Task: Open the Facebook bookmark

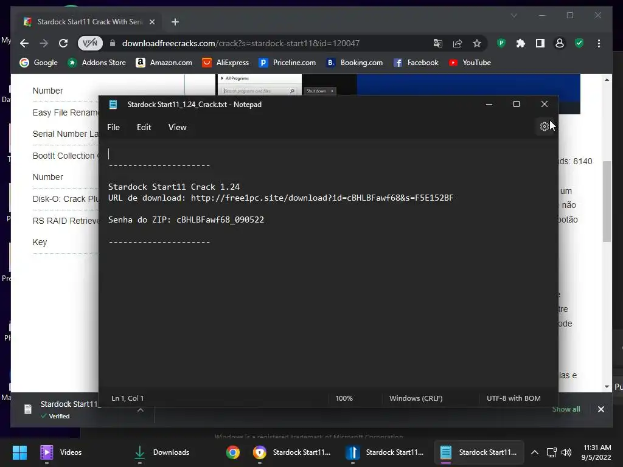Action: 416,63
